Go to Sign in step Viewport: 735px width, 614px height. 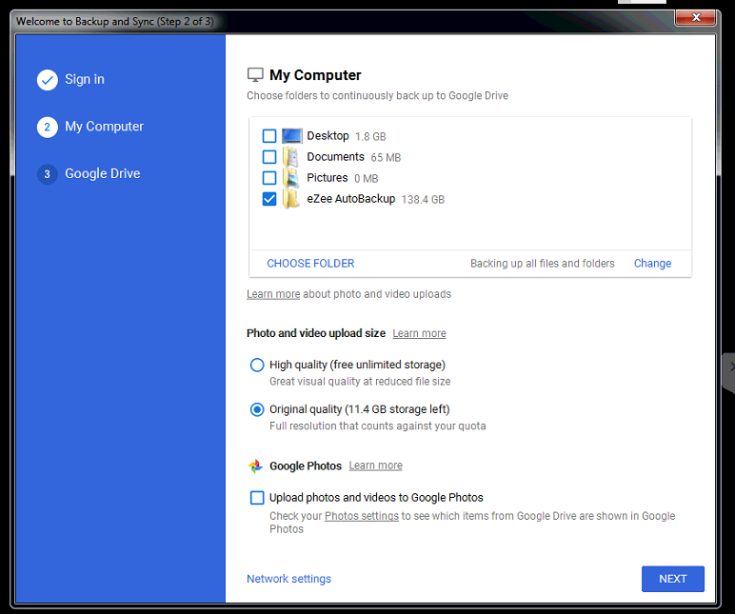coord(85,79)
